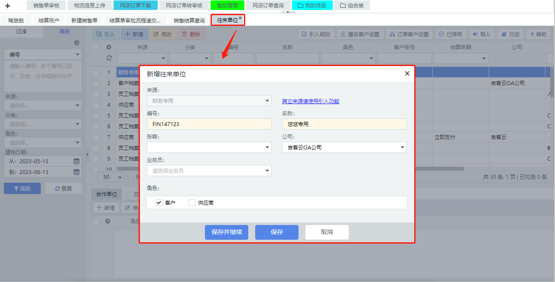Open 订单客户设置 from the toolbar
This screenshot has width=555, height=282.
(409, 35)
